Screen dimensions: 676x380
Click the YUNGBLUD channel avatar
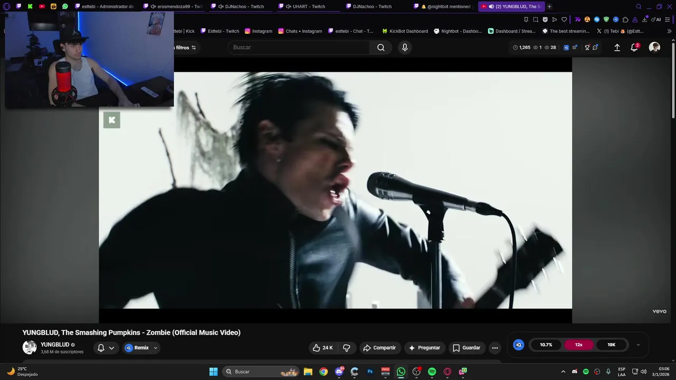pos(30,347)
